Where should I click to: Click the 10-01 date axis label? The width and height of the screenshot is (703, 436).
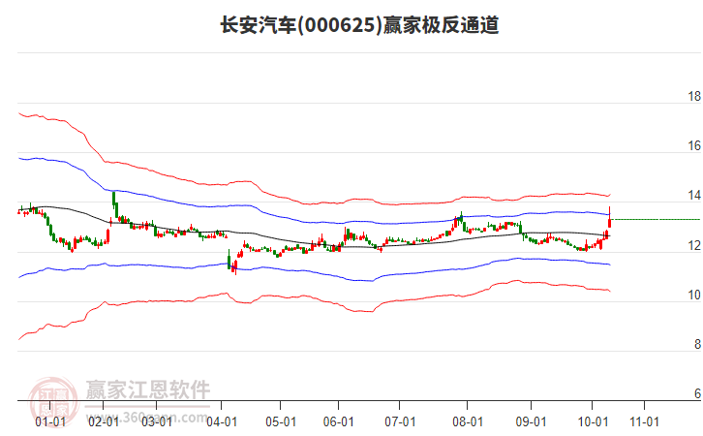click(593, 421)
